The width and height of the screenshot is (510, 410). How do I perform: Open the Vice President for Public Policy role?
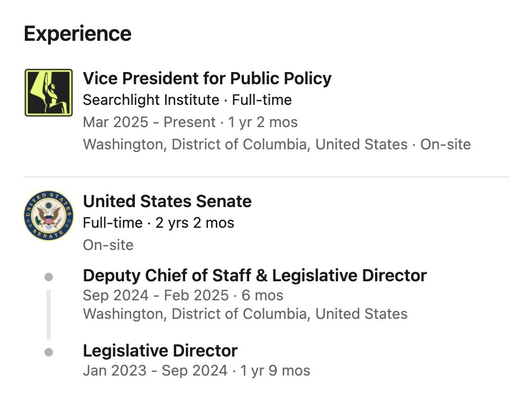(x=207, y=78)
